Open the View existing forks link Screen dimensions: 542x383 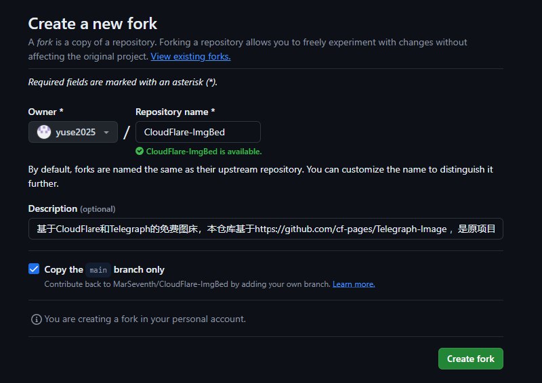coord(190,56)
